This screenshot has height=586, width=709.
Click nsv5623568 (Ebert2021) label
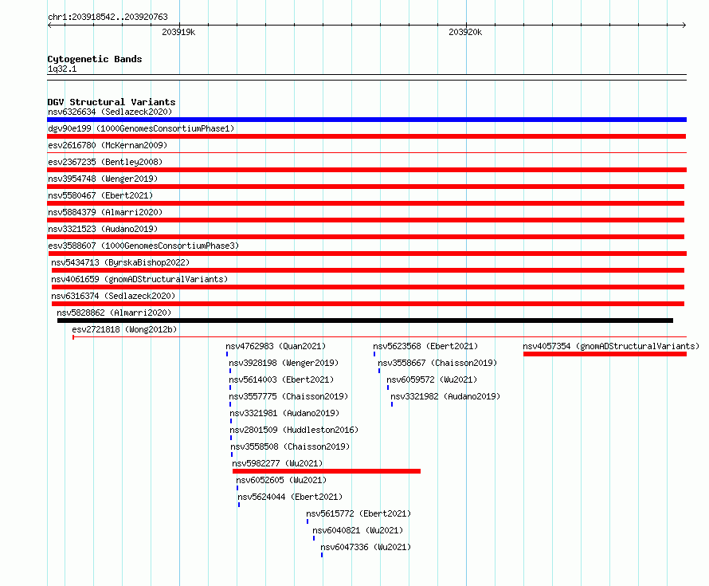pyautogui.click(x=425, y=346)
